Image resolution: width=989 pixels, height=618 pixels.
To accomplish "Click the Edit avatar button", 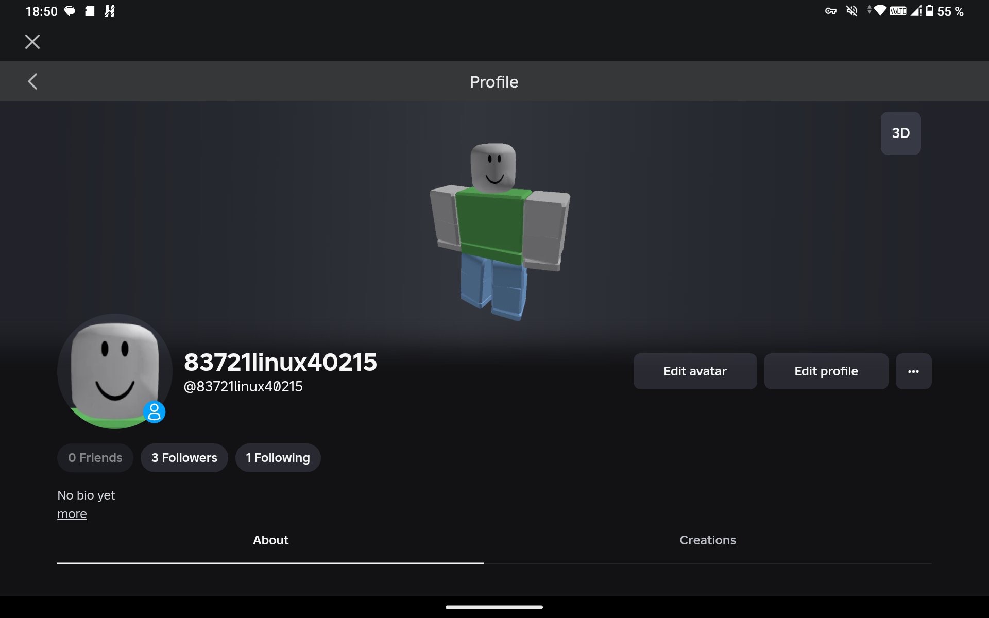I will (695, 371).
